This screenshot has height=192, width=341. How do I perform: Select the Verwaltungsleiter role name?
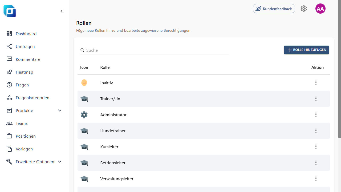(x=117, y=179)
